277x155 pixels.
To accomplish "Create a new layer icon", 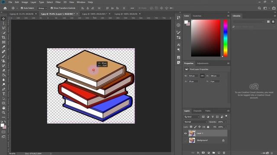I will coord(219,153).
